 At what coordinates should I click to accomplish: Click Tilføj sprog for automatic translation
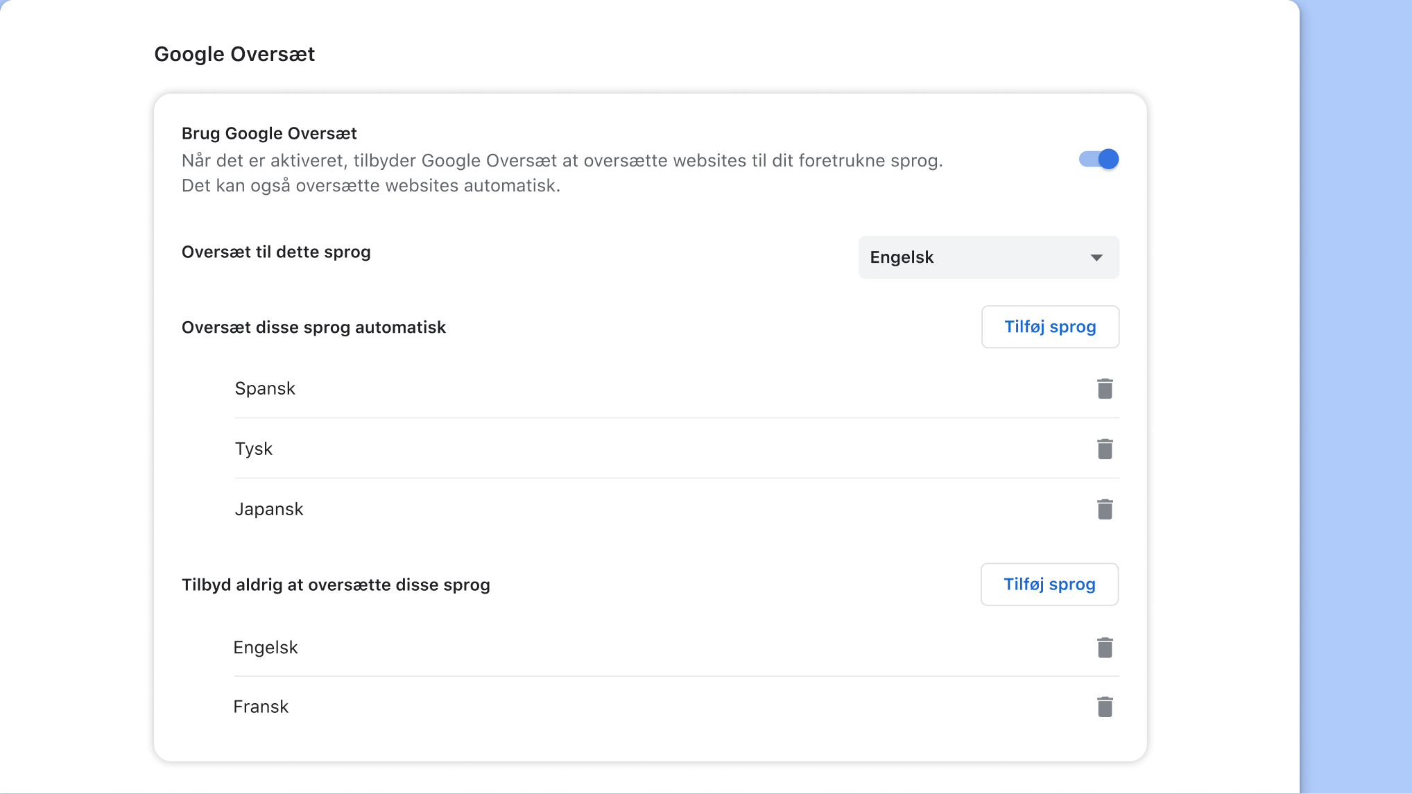tap(1050, 327)
